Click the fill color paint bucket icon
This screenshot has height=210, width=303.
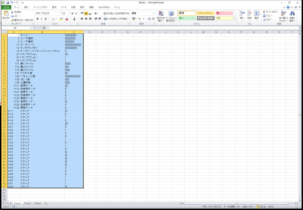(x=61, y=19)
